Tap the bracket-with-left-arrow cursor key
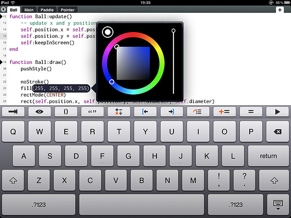 point(145,112)
